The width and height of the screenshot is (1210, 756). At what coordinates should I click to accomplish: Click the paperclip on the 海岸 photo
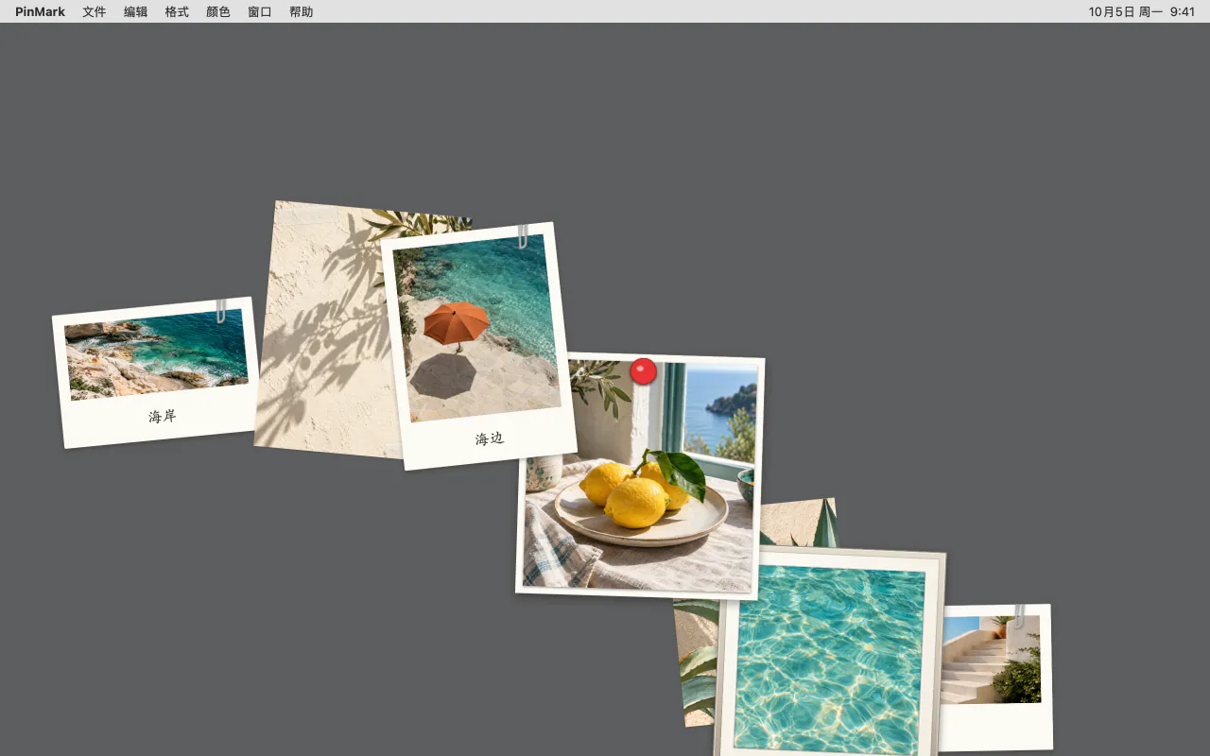[221, 311]
